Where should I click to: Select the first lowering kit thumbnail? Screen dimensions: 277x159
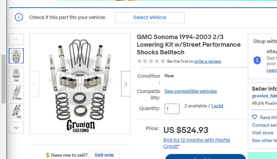coord(16,56)
